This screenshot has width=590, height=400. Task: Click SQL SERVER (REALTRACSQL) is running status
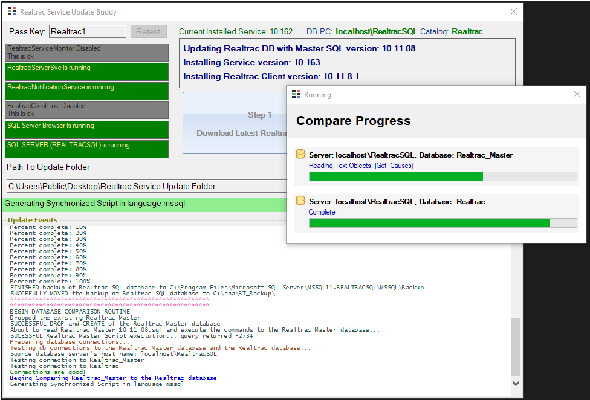[x=86, y=149]
